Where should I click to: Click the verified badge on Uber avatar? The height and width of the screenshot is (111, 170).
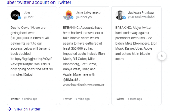click(20, 18)
